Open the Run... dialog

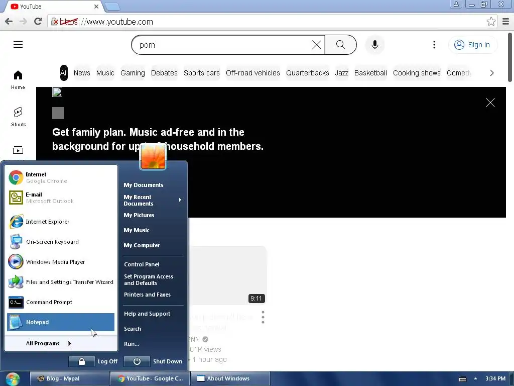pos(132,344)
